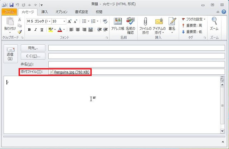
Task: Open the 署名 signature menu
Action: point(172,25)
